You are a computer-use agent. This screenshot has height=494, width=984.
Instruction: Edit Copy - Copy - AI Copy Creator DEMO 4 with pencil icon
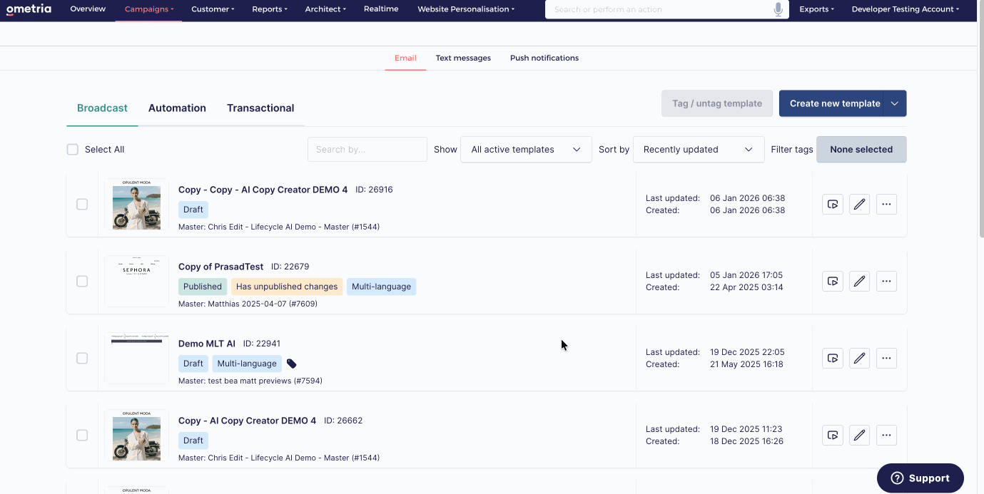point(859,204)
